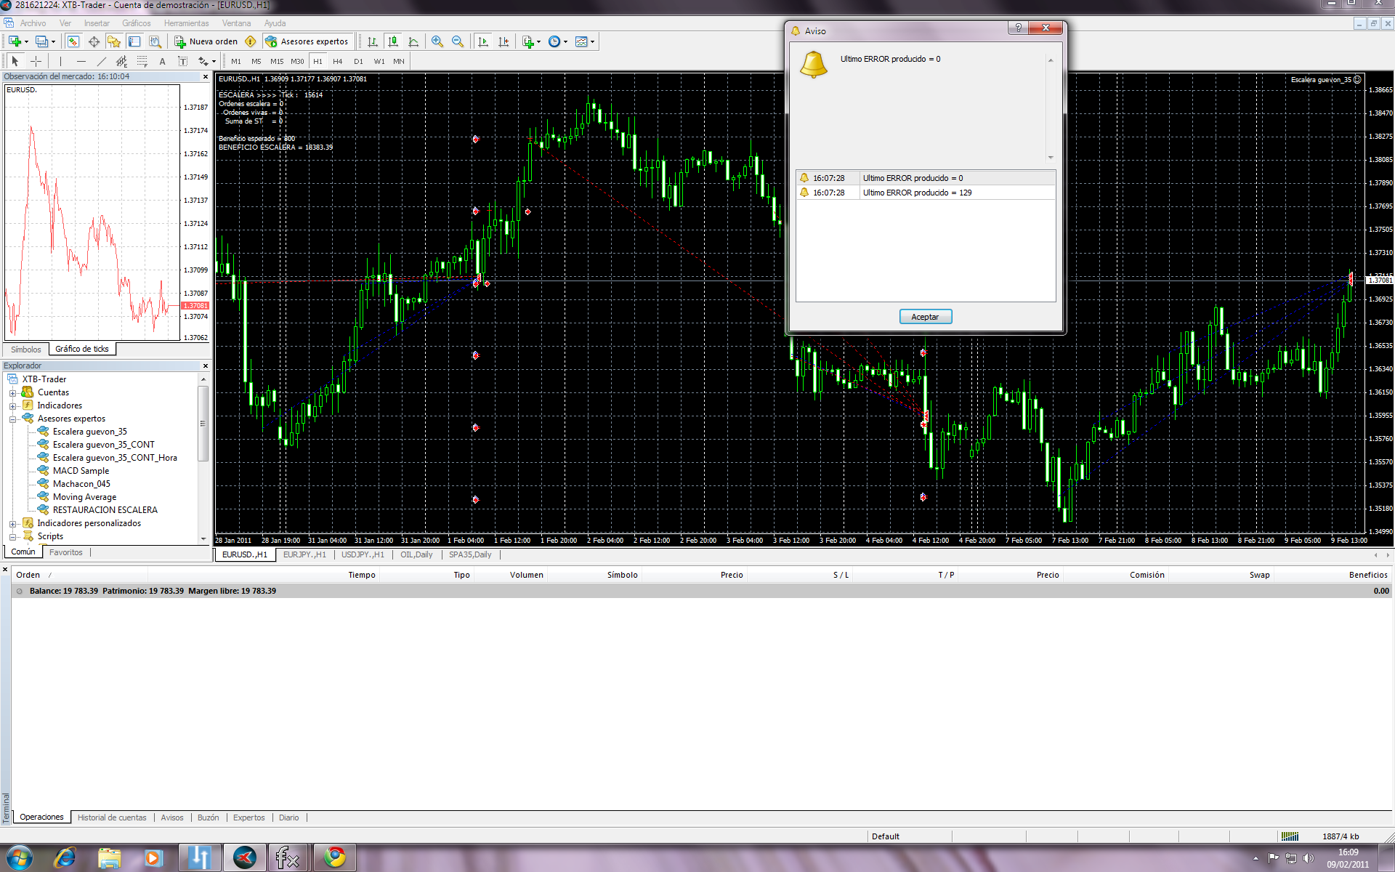Click the Explorador panel vertical scrollbar
This screenshot has height=872, width=1395.
point(203,424)
